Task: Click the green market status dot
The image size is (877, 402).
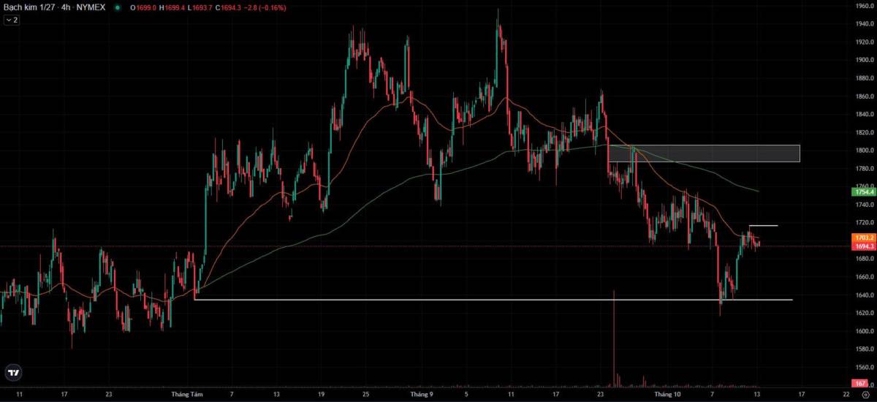Action: click(x=117, y=7)
